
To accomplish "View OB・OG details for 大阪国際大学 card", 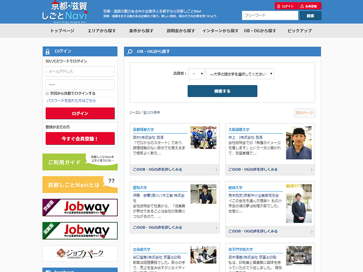I will 253,170.
